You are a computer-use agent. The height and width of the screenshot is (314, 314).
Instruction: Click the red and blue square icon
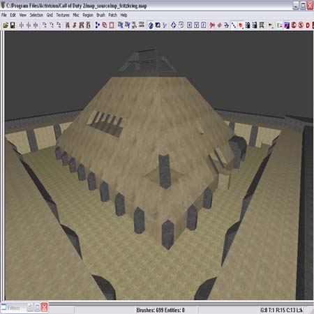287,25
